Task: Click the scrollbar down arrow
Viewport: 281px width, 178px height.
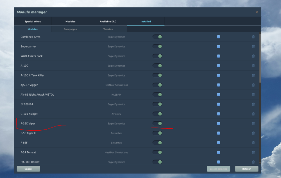Action: coord(260,163)
